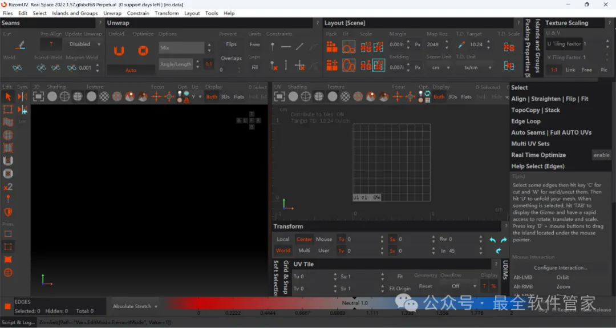Viewport: 616px width, 328px height.
Task: Click the Magnet-Weld icon
Action: pos(71,68)
